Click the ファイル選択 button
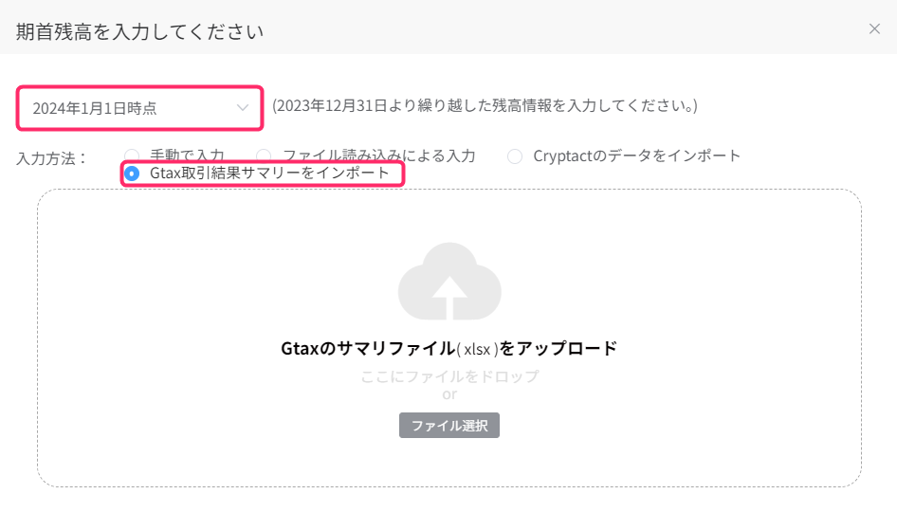This screenshot has height=512, width=897. tap(449, 425)
